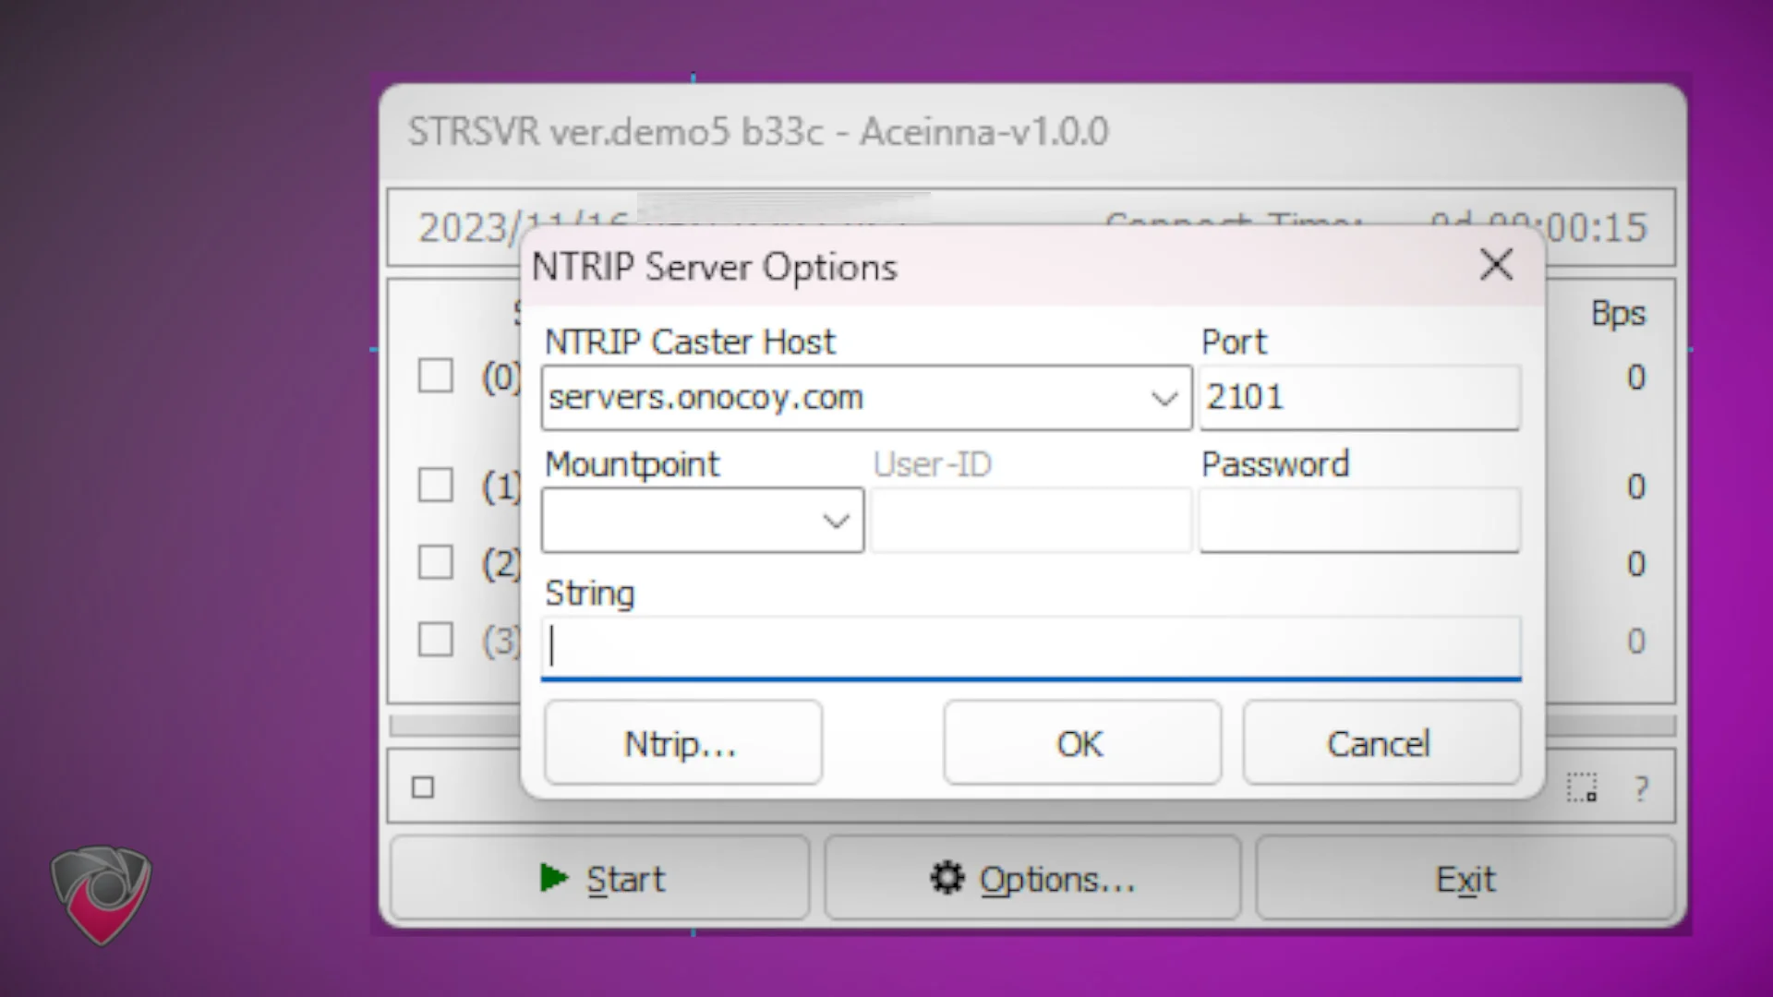The image size is (1773, 997).
Task: Toggle the output stream (0) checkbox
Action: 436,376
